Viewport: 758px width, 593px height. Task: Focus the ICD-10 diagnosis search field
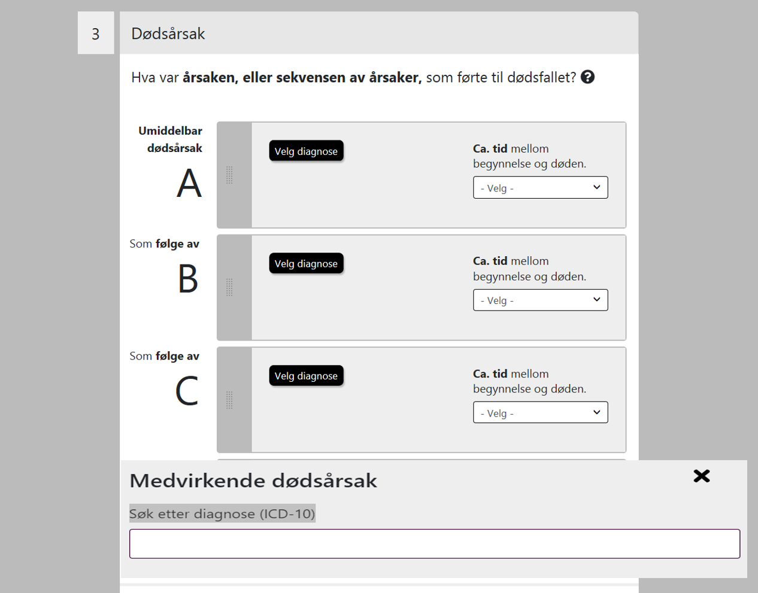[x=434, y=543]
